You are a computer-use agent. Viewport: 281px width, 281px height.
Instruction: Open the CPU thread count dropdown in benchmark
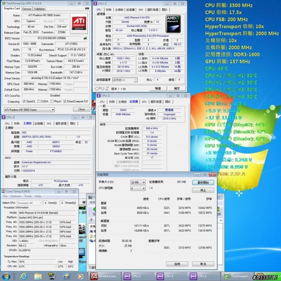pos(138,188)
